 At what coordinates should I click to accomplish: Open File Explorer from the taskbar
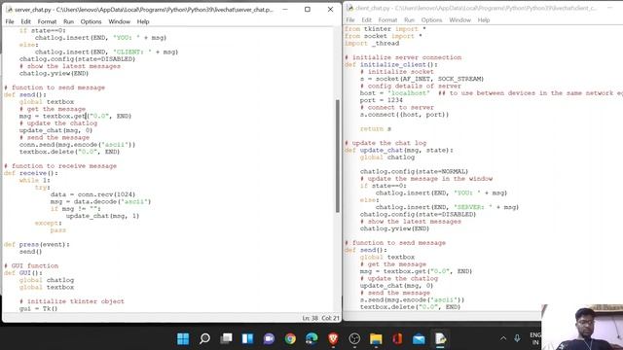(x=376, y=338)
